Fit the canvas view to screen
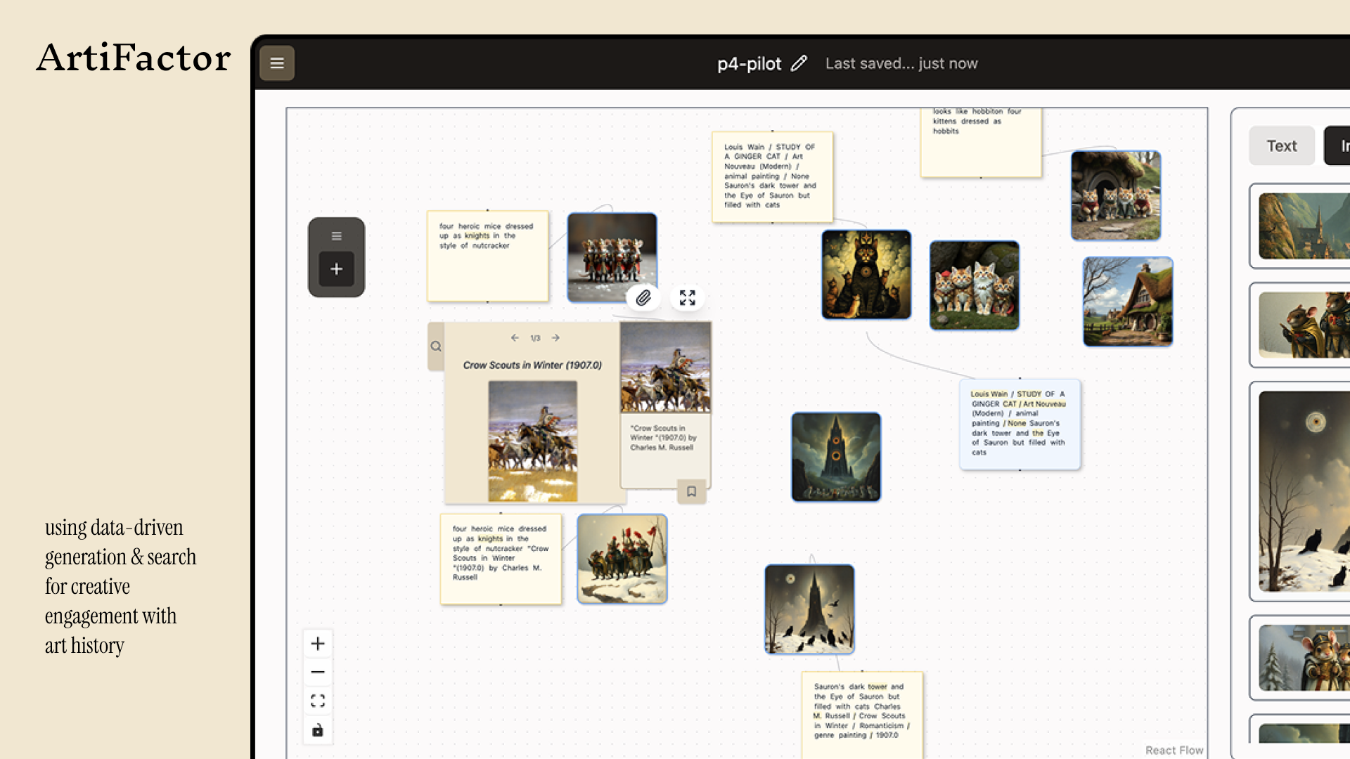This screenshot has width=1350, height=759. click(318, 701)
